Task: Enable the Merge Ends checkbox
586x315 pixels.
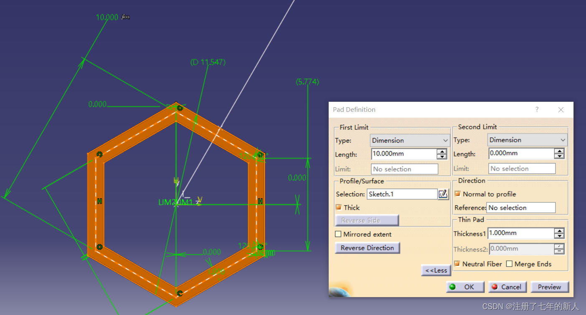Action: pos(509,264)
